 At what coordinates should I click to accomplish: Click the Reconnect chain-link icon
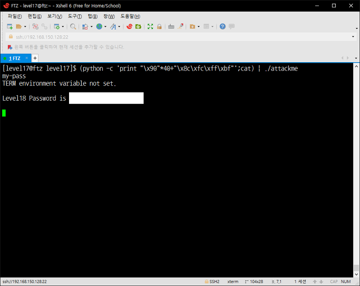pos(44,27)
